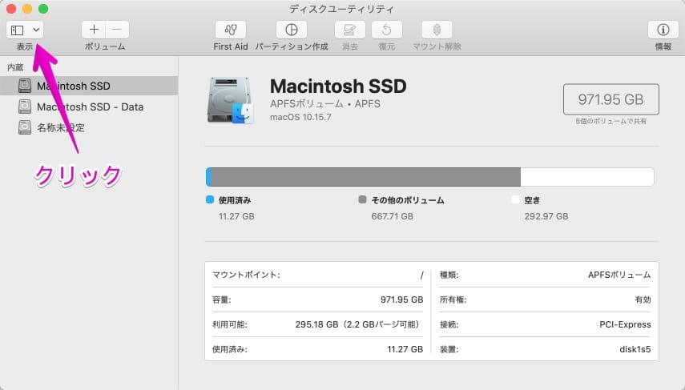Click the 667.71 GB other volumes value

[x=392, y=216]
